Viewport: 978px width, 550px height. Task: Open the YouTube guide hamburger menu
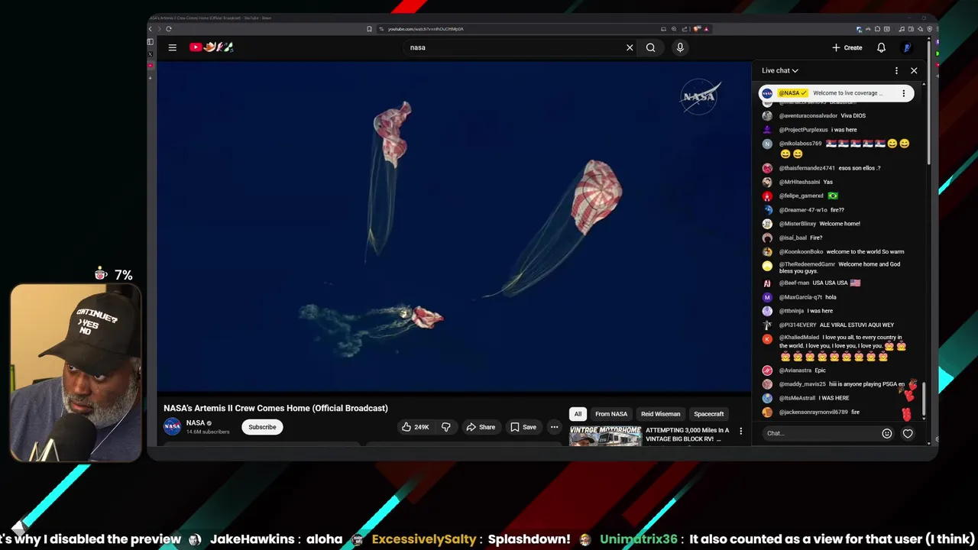(x=173, y=47)
